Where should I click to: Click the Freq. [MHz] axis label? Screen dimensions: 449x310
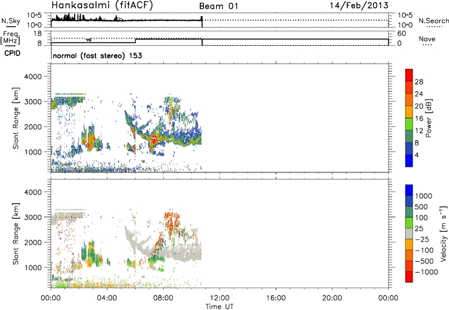pyautogui.click(x=10, y=38)
